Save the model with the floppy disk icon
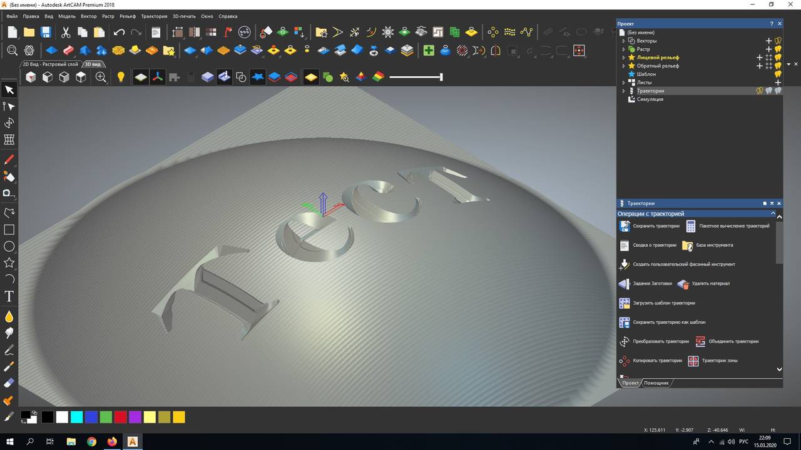801x450 pixels. tap(45, 32)
